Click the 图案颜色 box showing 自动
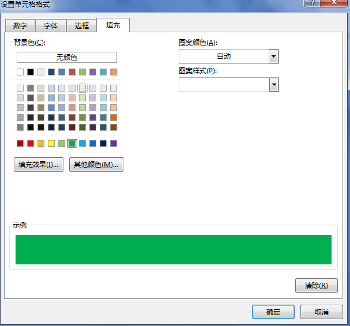The width and height of the screenshot is (350, 326). [224, 56]
